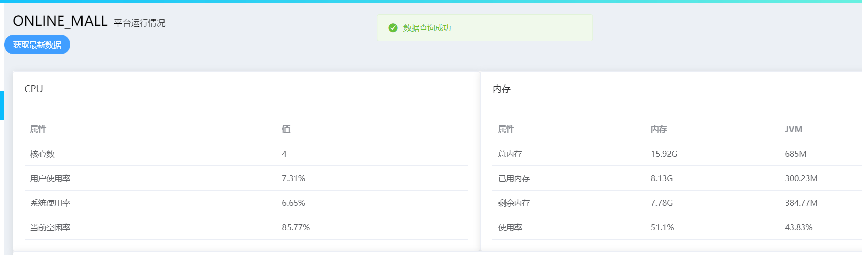
Task: Select the 384.77M JVM free value
Action: click(801, 203)
